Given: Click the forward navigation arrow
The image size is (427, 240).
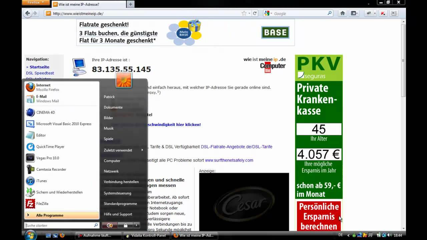Looking at the screenshot, I should [35, 13].
